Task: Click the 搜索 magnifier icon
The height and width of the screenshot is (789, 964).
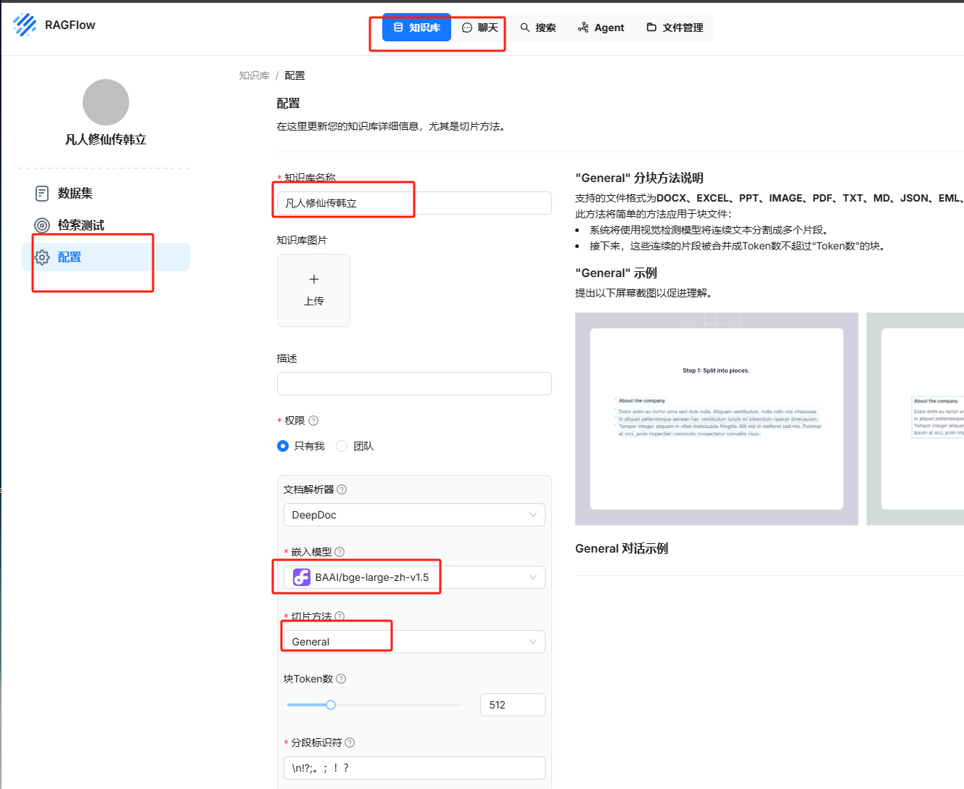Action: point(524,28)
